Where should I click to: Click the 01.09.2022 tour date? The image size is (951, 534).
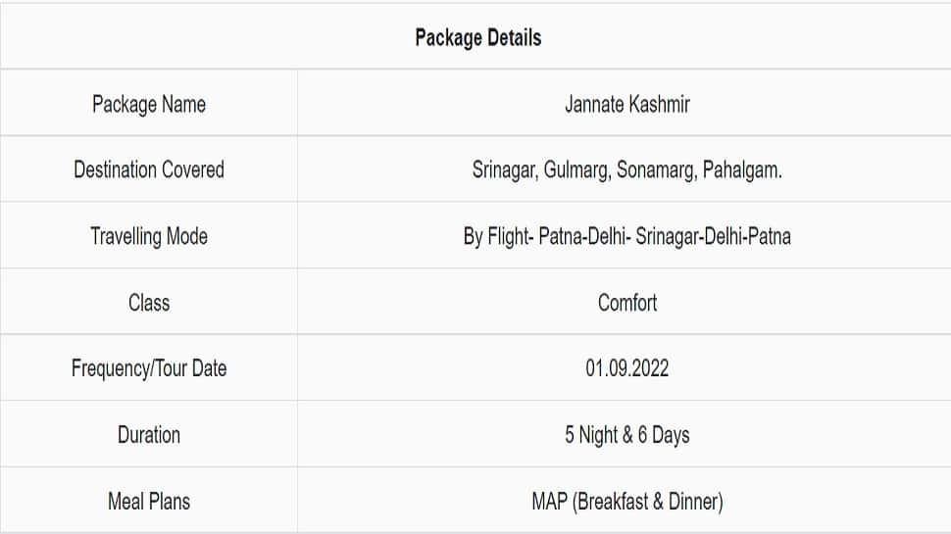pos(627,368)
